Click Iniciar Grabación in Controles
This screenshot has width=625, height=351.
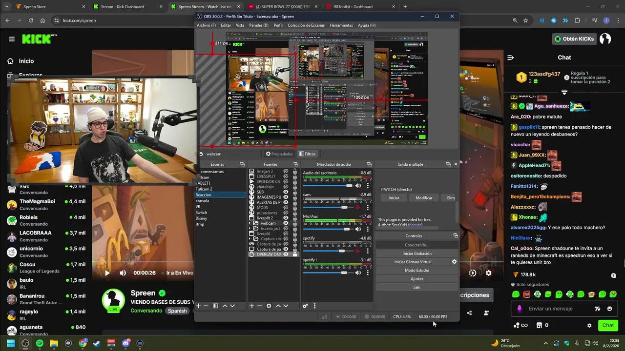pyautogui.click(x=417, y=253)
